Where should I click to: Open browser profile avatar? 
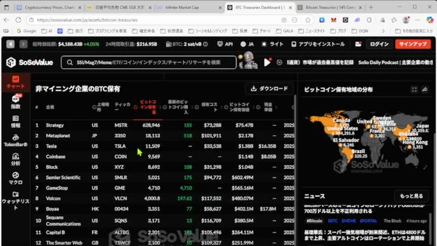point(406,20)
